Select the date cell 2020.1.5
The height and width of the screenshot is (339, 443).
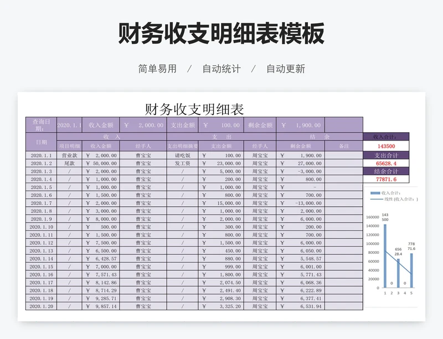(x=41, y=187)
